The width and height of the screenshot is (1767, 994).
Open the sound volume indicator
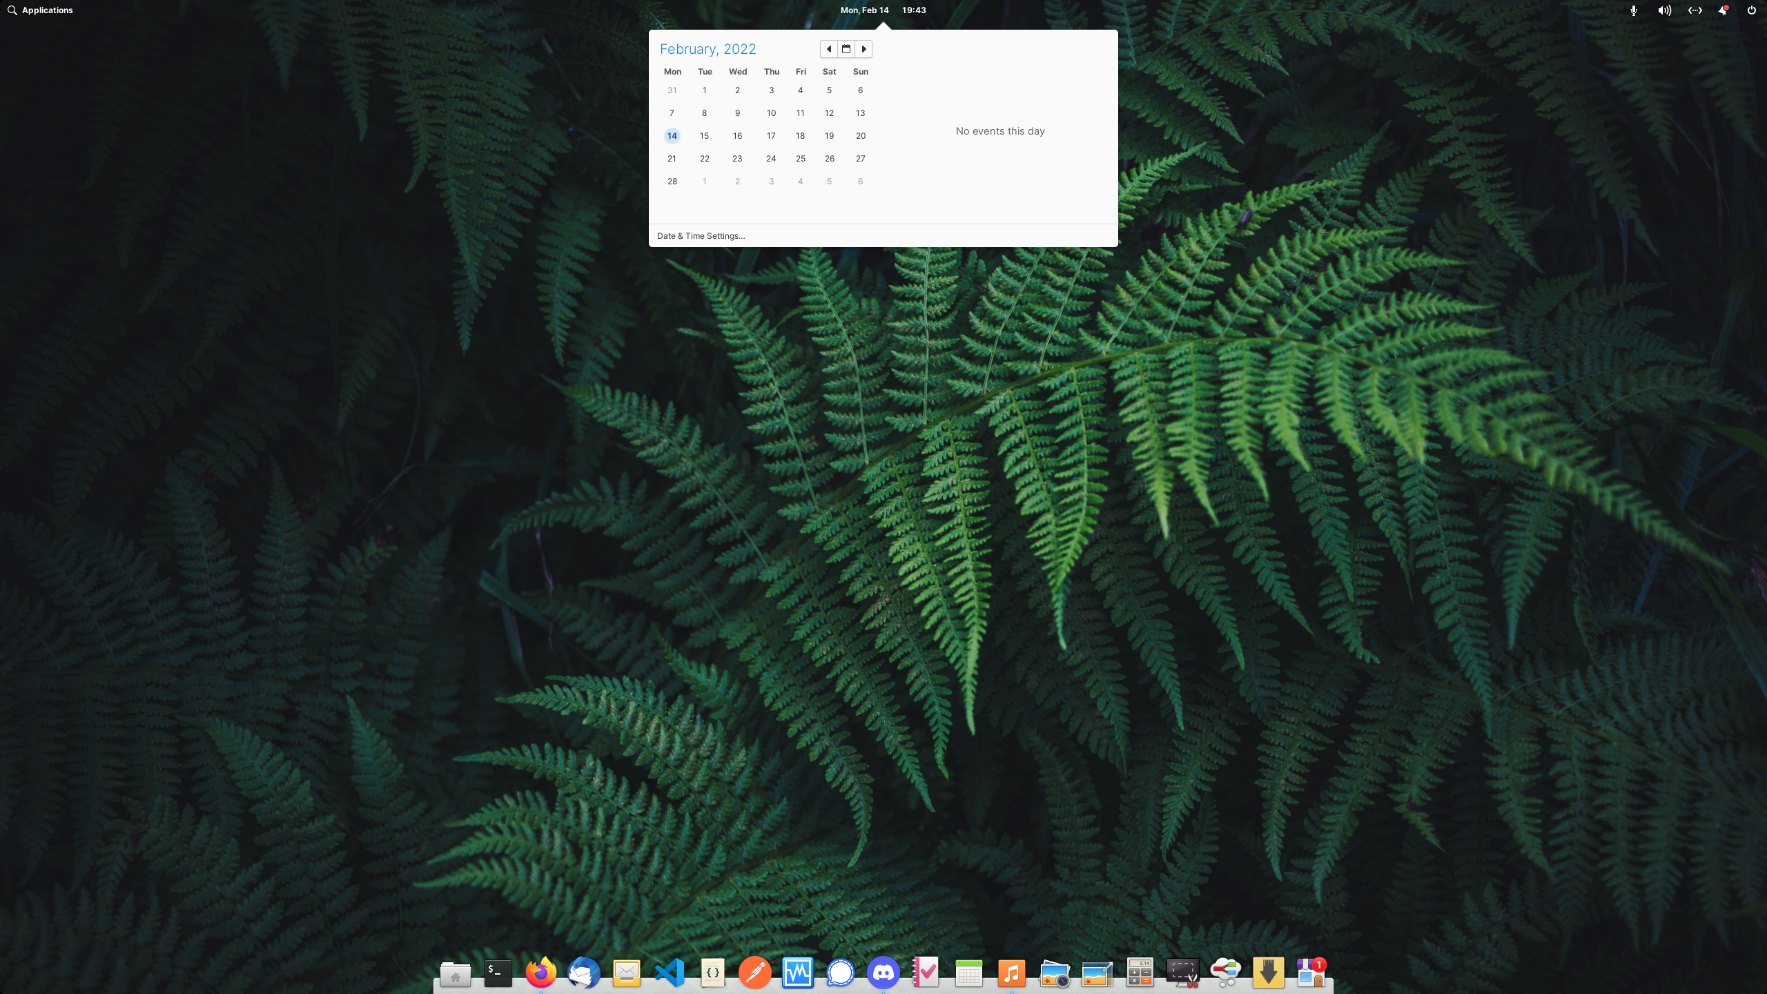pos(1664,10)
